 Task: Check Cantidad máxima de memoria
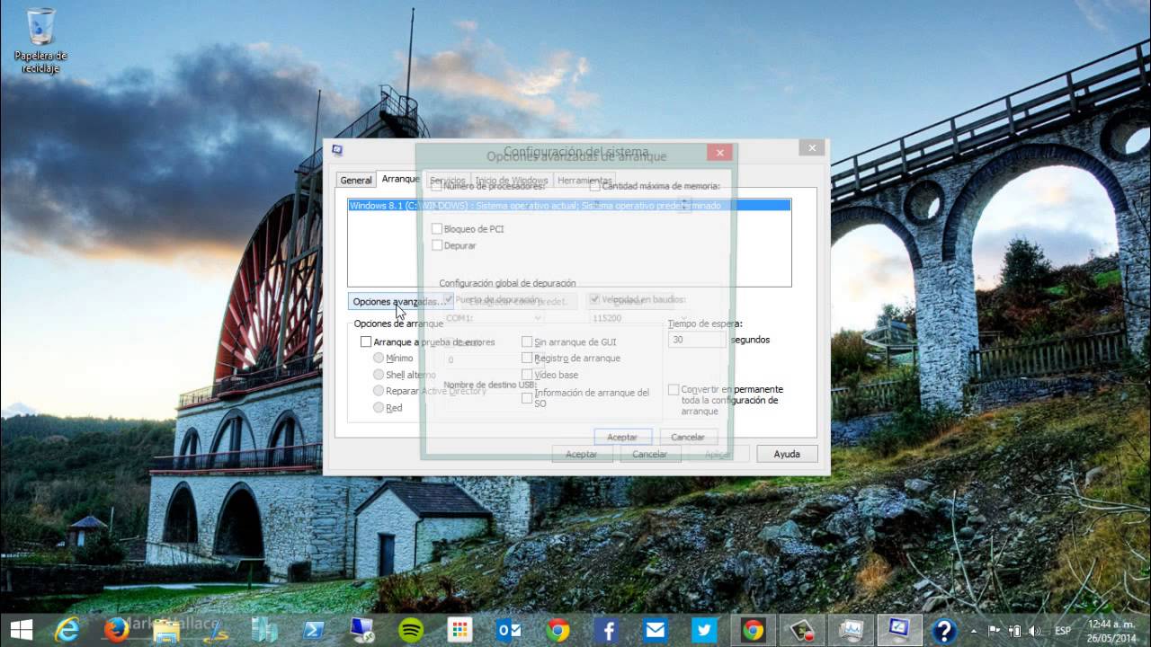[595, 186]
